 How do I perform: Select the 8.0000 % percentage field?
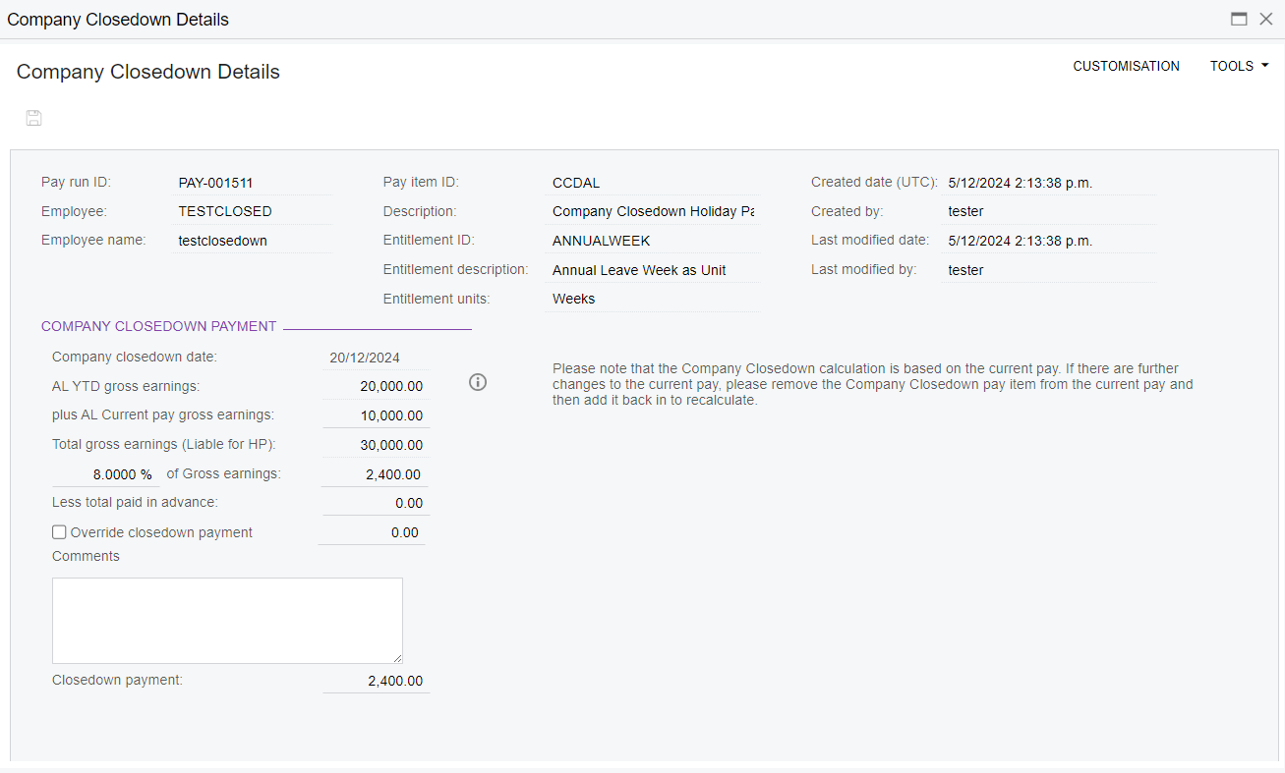click(106, 474)
